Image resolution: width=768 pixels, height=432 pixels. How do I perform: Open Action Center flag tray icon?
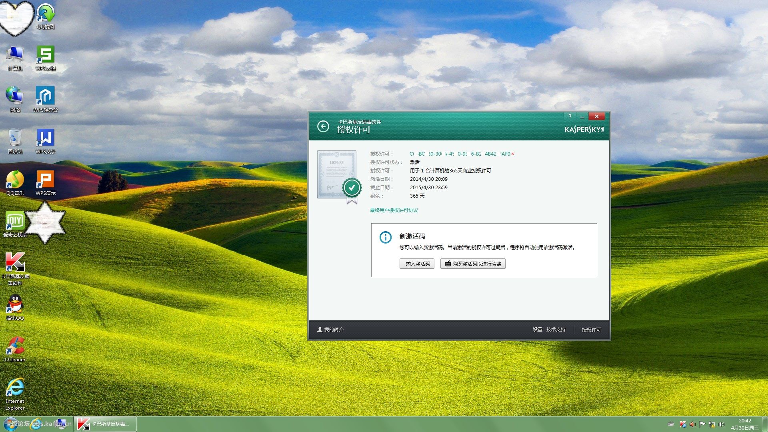click(x=702, y=424)
